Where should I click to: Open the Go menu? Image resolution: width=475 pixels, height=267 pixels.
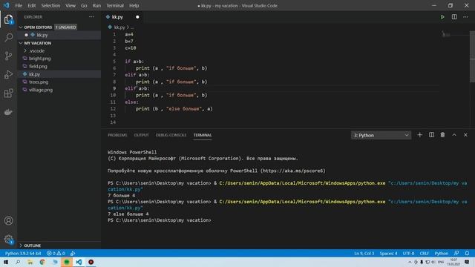click(84, 5)
